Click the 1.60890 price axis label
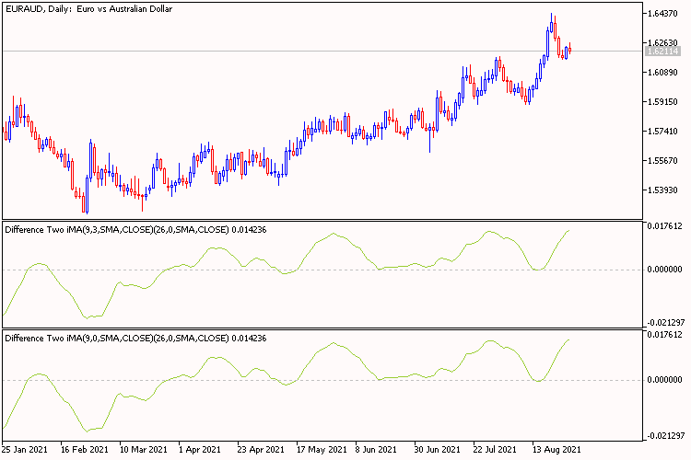The image size is (691, 460). pos(662,72)
